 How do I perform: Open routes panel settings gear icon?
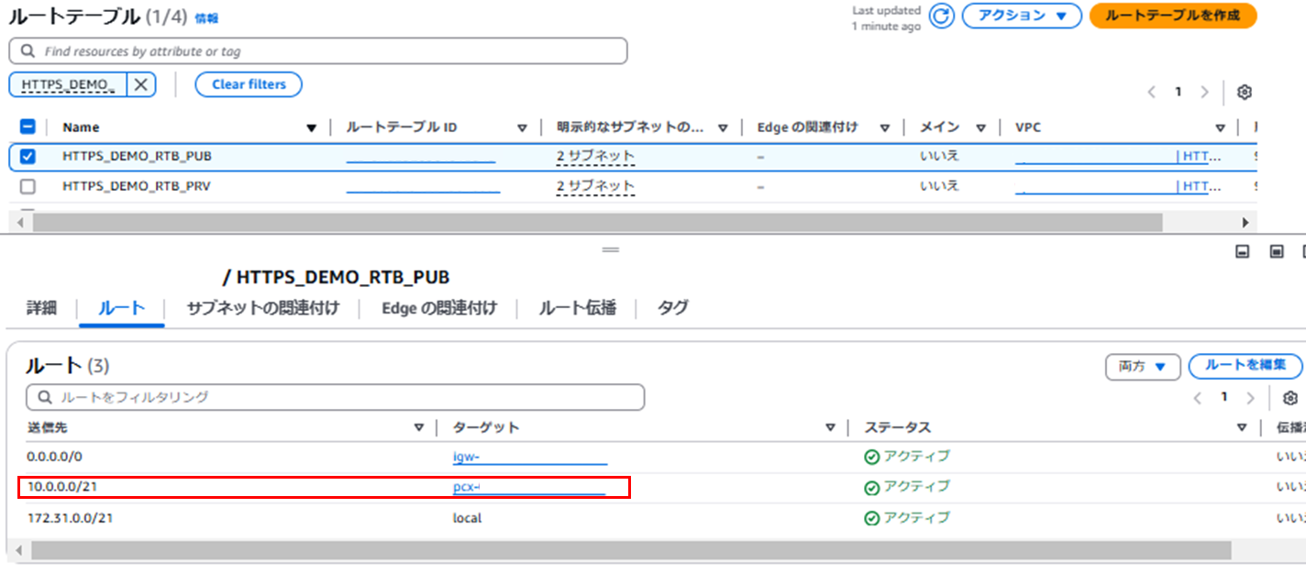(x=1290, y=398)
